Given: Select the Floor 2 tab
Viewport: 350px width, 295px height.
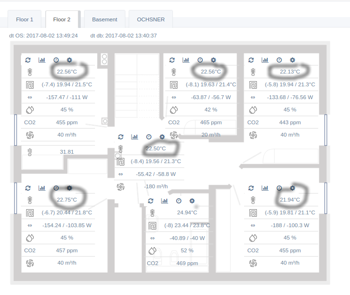Looking at the screenshot, I should 62,19.
